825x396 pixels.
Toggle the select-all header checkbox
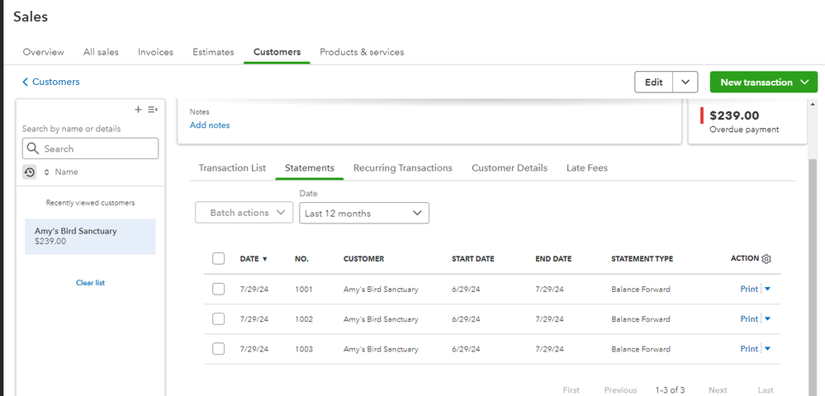pyautogui.click(x=218, y=258)
